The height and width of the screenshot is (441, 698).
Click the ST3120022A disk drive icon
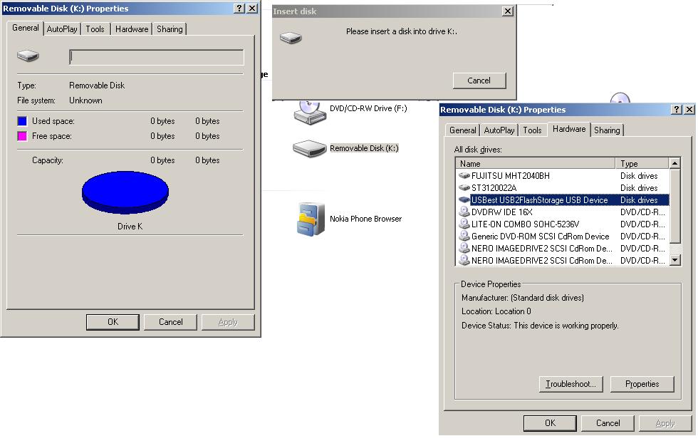pos(464,188)
